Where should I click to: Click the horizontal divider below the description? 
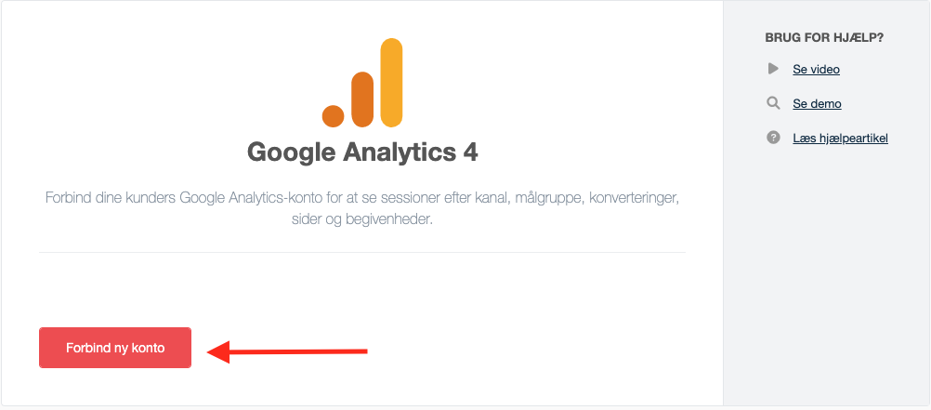click(362, 252)
